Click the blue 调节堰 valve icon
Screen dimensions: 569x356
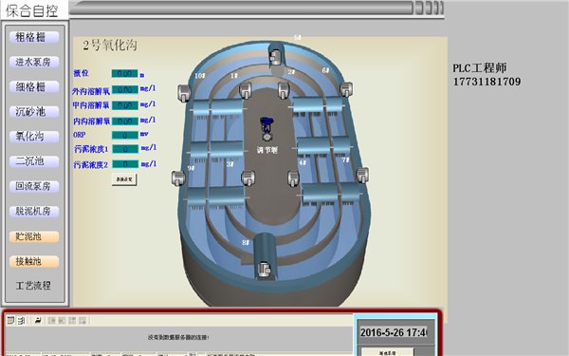(x=267, y=128)
